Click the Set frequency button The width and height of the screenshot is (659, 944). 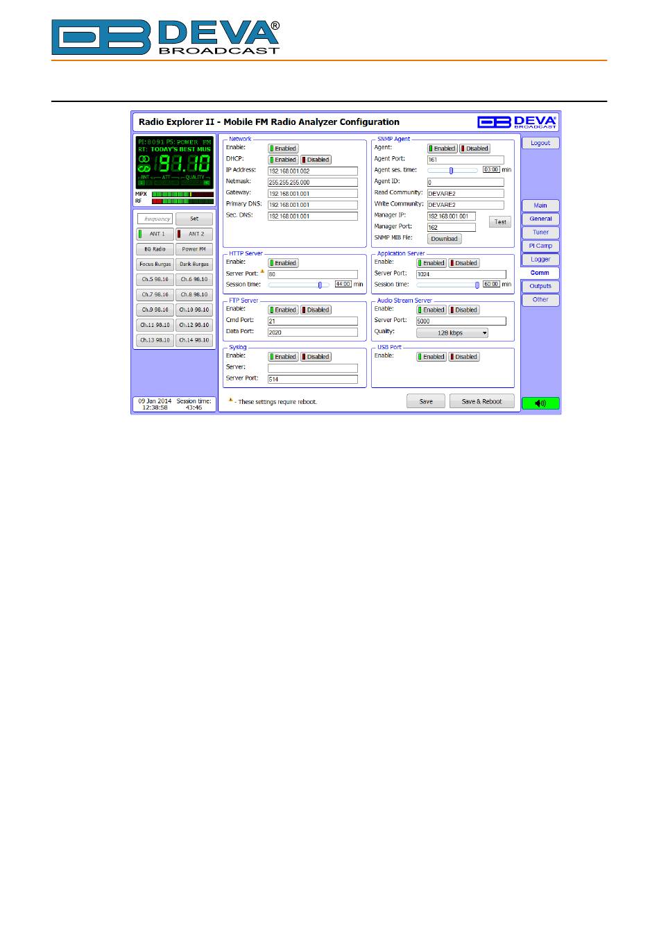194,219
